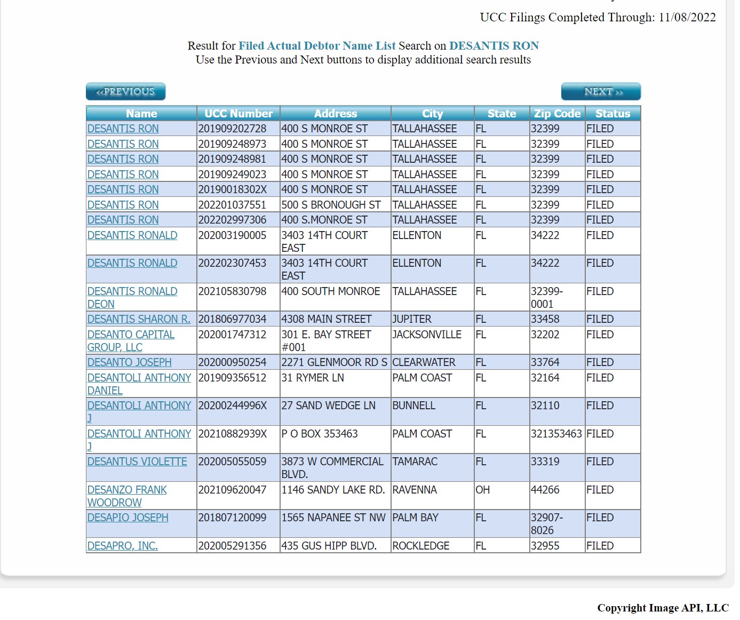Open DESANTIS RON link for UCC 20190018302X

(123, 189)
